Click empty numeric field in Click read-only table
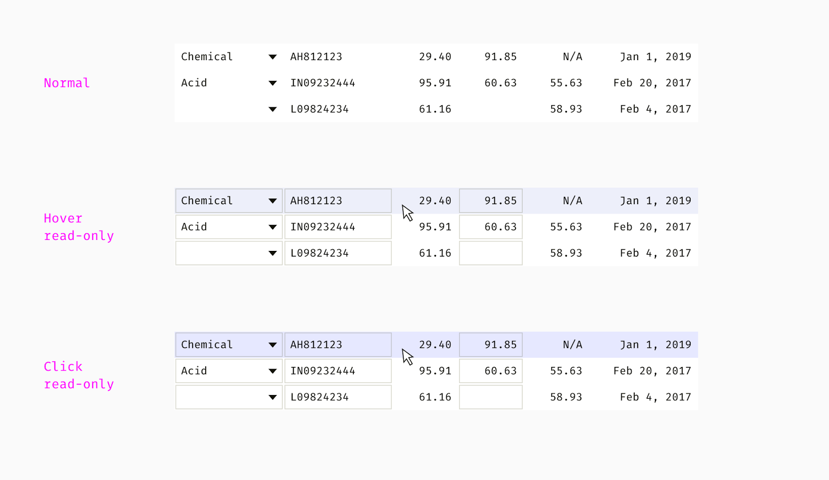The image size is (829, 480). point(491,398)
